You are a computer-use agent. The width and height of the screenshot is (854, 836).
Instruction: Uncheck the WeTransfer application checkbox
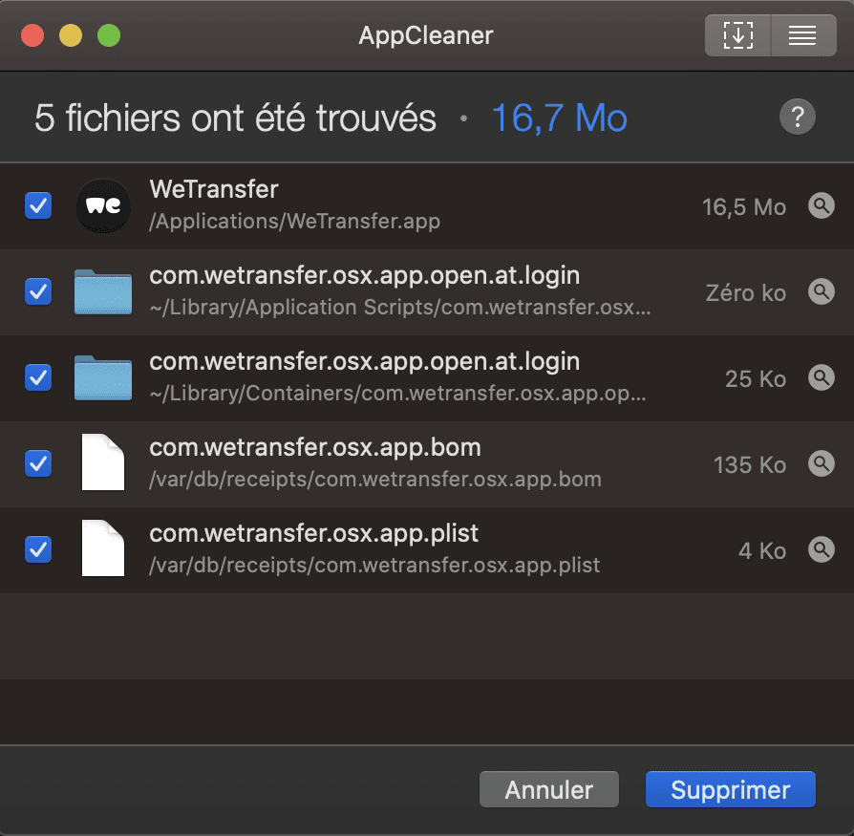(38, 205)
